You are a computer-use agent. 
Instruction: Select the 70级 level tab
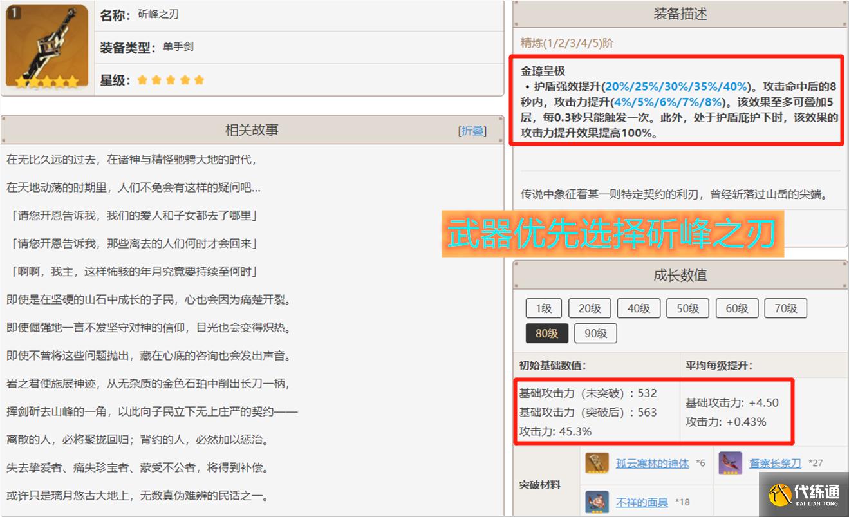point(785,308)
